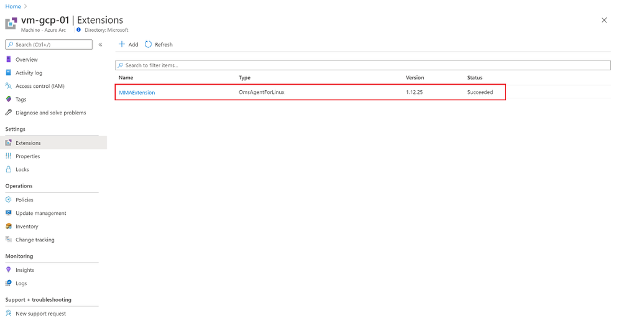Click the Properties icon
This screenshot has width=621, height=333.
coord(8,156)
